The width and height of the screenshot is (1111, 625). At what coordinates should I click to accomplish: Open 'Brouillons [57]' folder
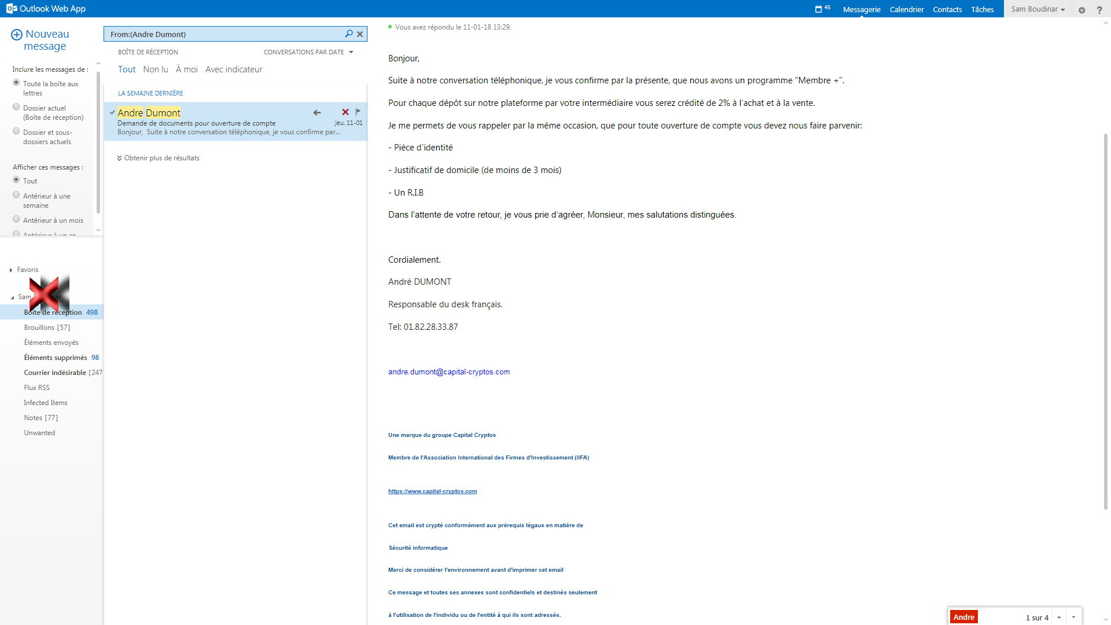[x=47, y=328]
